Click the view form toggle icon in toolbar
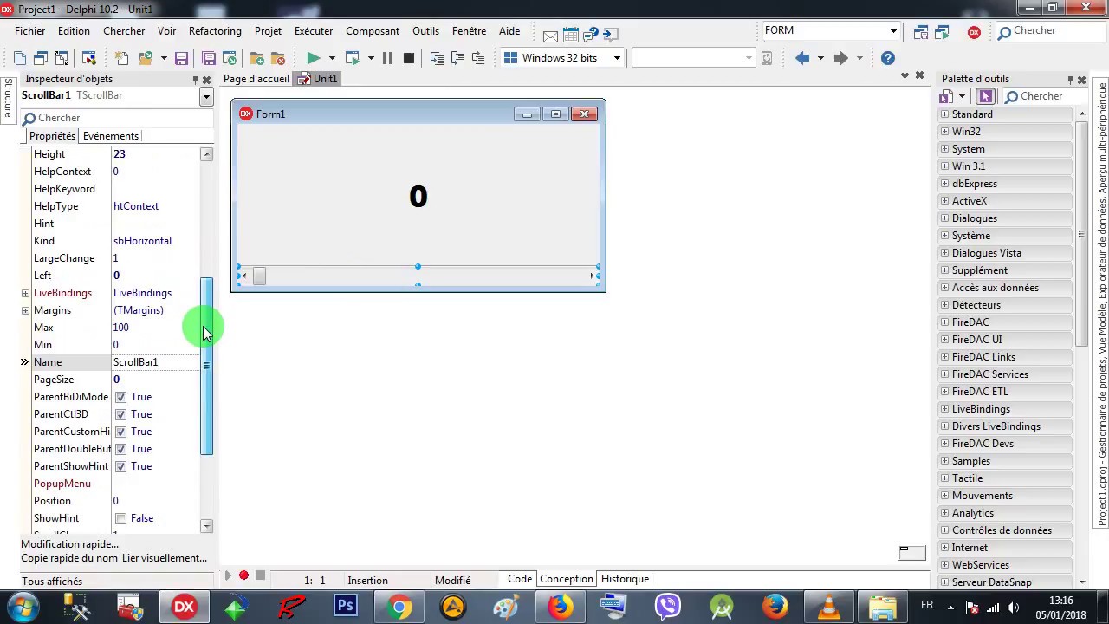This screenshot has width=1109, height=624. [x=62, y=58]
